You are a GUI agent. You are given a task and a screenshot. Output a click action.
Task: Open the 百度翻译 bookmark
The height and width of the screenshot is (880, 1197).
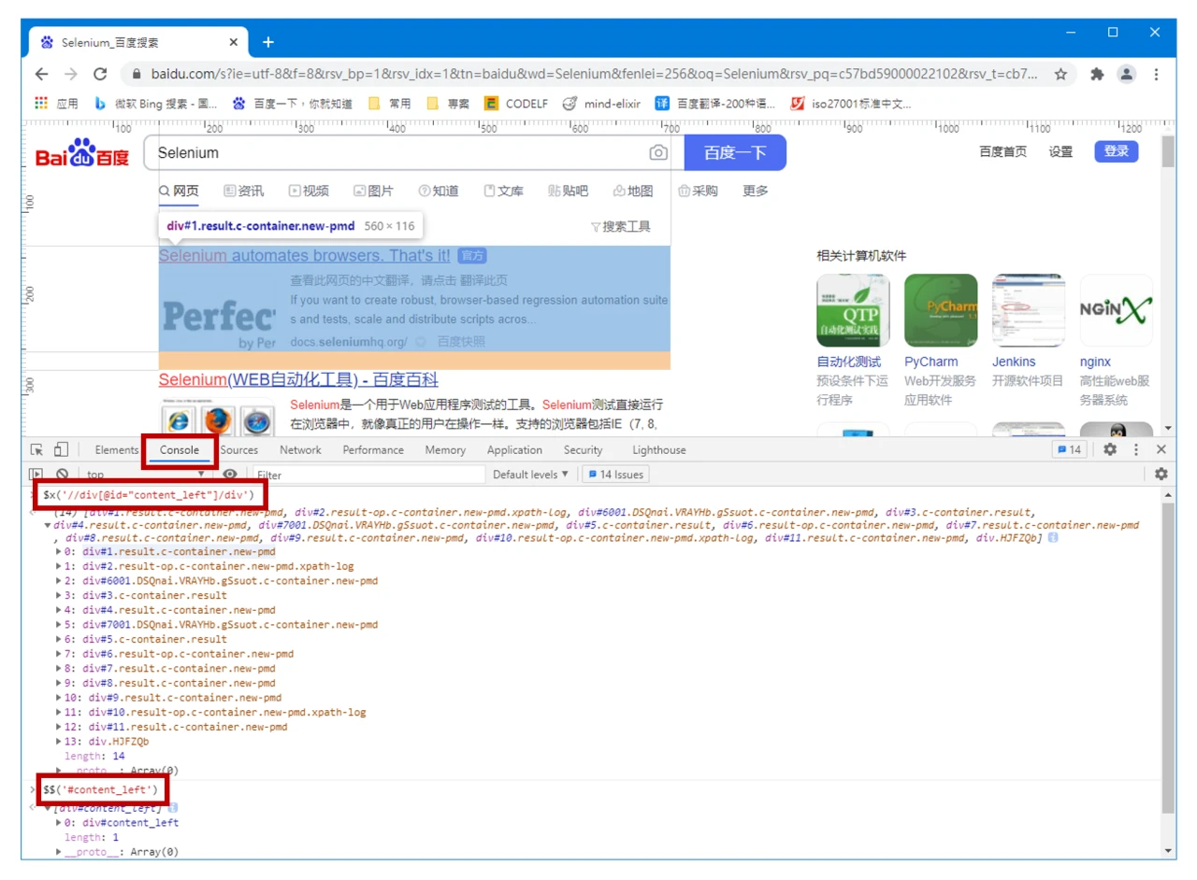(716, 104)
